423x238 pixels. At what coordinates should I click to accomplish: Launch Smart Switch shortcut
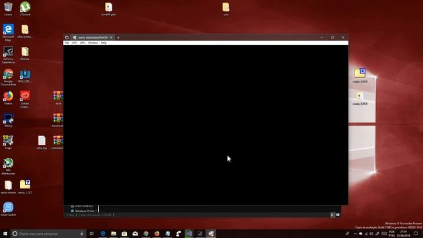(8, 210)
